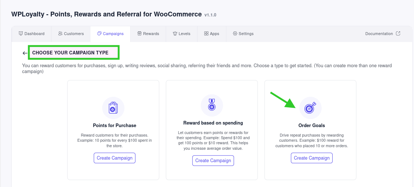This screenshot has width=414, height=187.
Task: Create a Reward based on spending campaign
Action: tap(213, 161)
